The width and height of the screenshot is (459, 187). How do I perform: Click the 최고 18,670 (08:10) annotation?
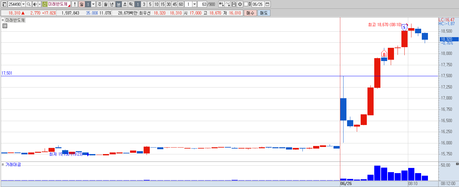click(x=385, y=25)
